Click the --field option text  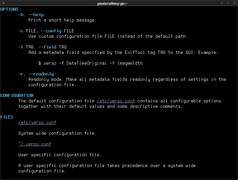(x=47, y=47)
